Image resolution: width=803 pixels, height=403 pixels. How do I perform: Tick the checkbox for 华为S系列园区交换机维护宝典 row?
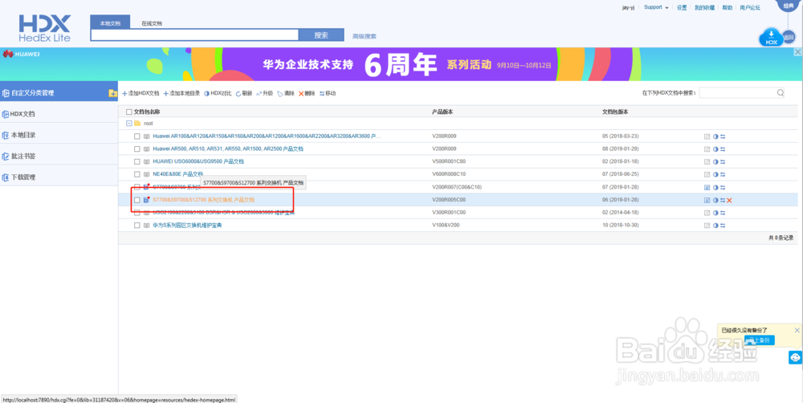pos(137,226)
